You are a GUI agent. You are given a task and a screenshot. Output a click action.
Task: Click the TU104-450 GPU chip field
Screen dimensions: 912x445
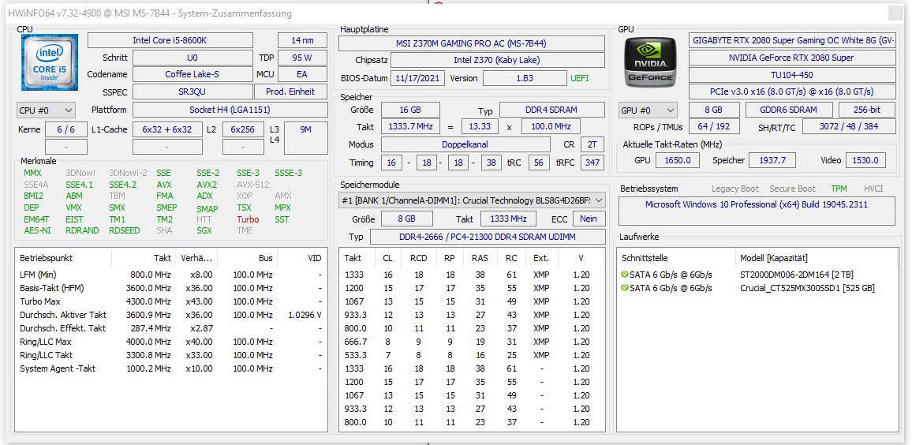(x=792, y=75)
